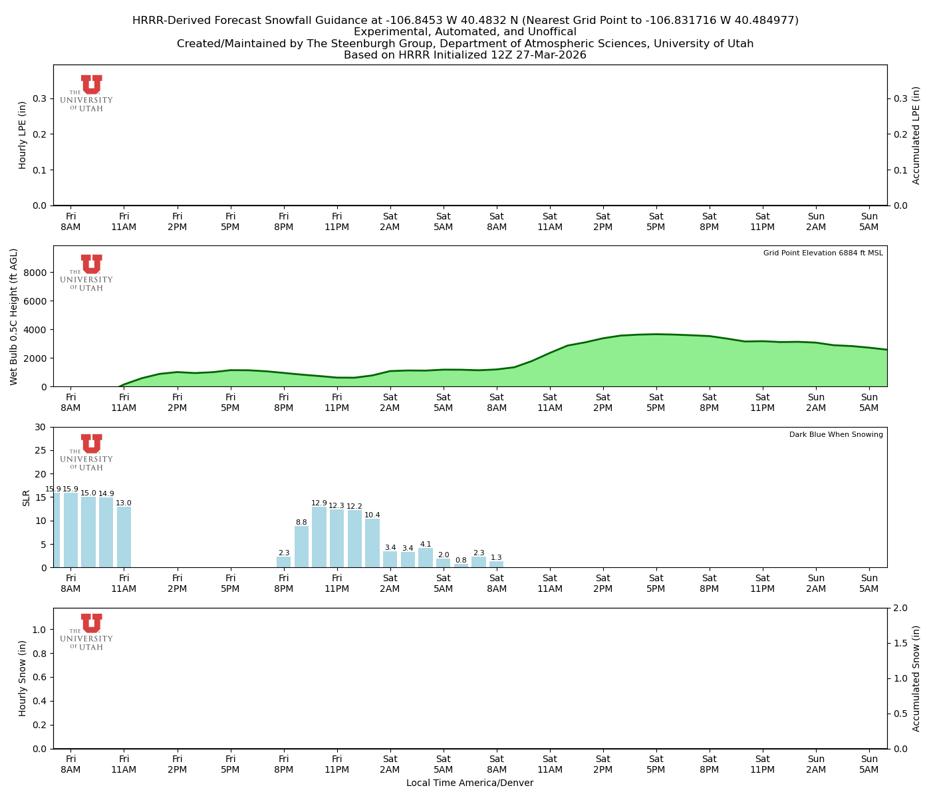The height and width of the screenshot is (798, 931).
Task: Click the 'Wet Bulb 0.5C Height' y-axis label
Action: click(14, 317)
